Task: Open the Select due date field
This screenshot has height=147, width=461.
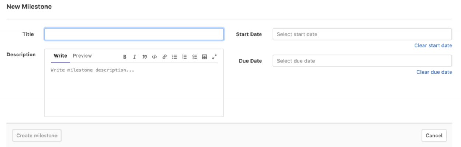Action: (x=362, y=61)
